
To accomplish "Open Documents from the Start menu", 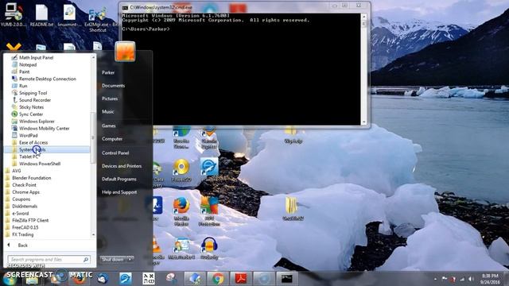I will [x=113, y=86].
